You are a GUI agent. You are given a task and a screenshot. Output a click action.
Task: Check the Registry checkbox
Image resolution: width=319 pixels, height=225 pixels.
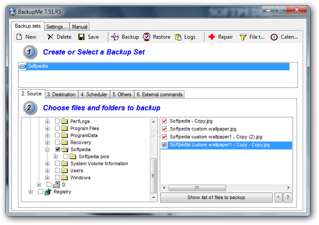click(40, 192)
